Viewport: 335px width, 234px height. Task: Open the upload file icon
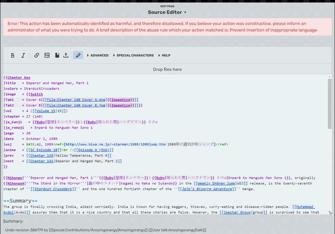(x=66, y=55)
